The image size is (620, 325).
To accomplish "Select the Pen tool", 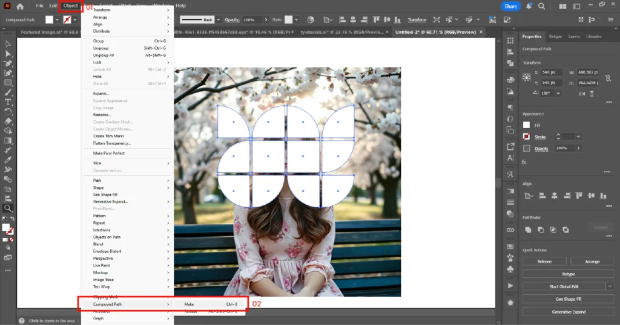I will tap(8, 63).
